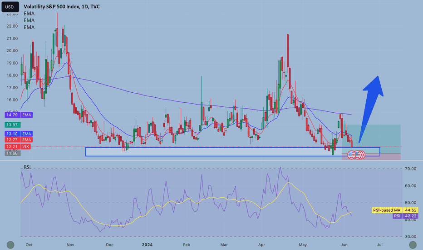Click the Jun label on the time axis
This screenshot has width=423, height=250.
[344, 245]
